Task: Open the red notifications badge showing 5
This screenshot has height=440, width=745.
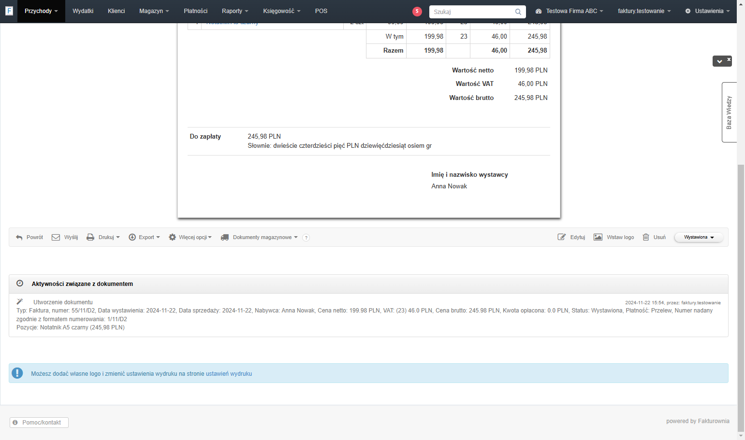Action: click(x=417, y=12)
